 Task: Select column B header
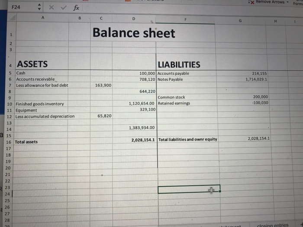[x=80, y=18]
